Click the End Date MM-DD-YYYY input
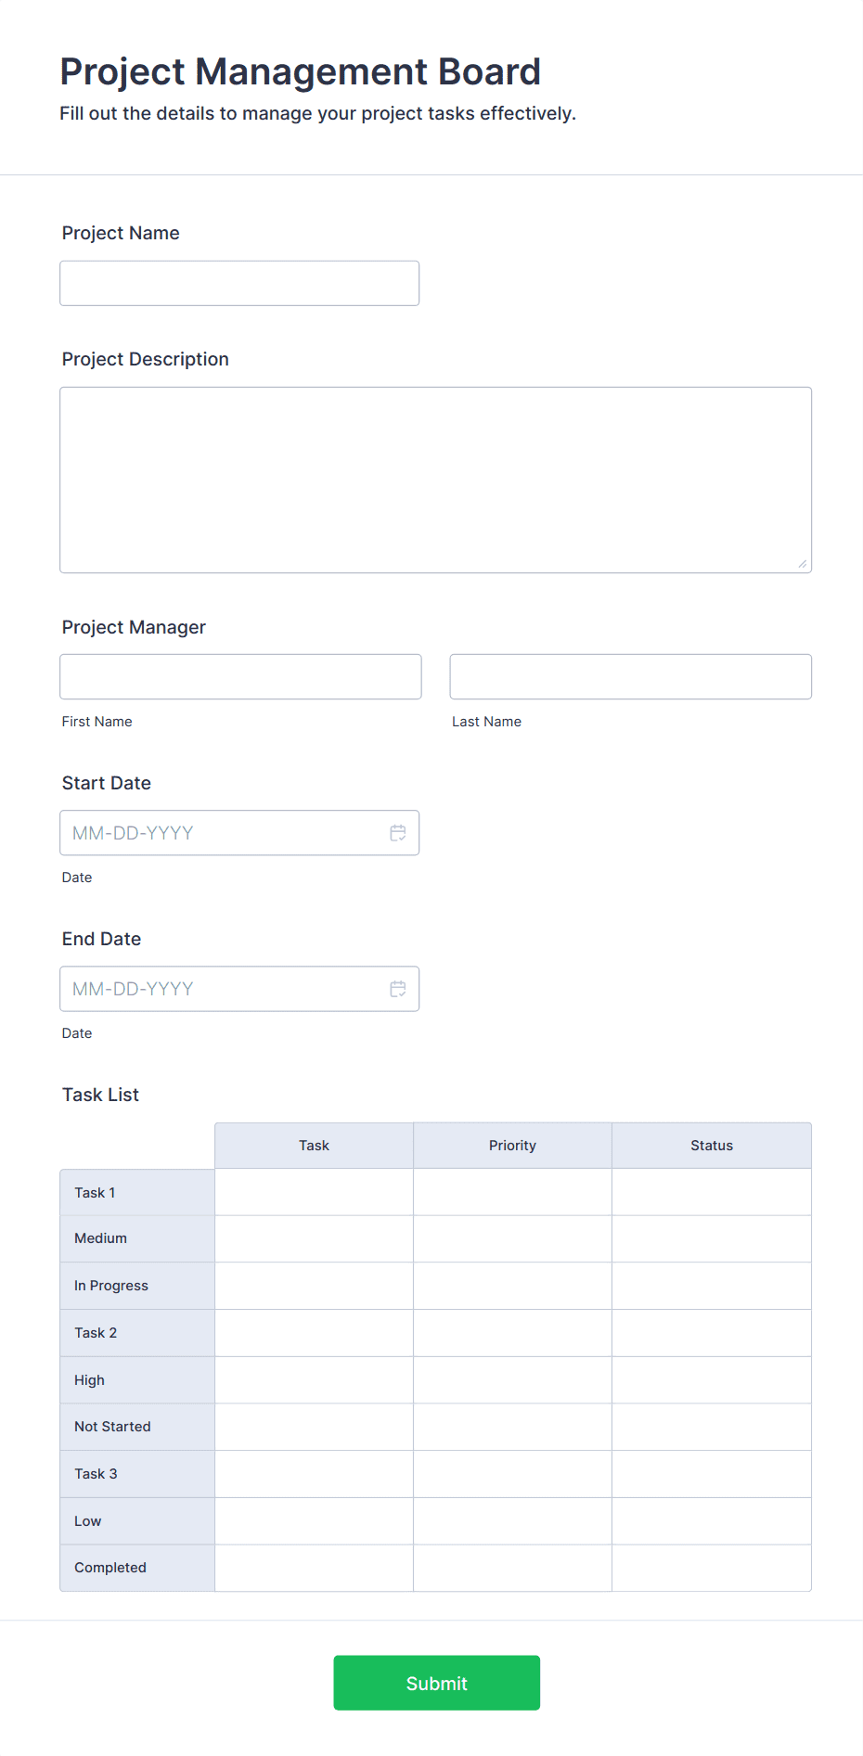Viewport: 863px width, 1756px height. tap(223, 989)
